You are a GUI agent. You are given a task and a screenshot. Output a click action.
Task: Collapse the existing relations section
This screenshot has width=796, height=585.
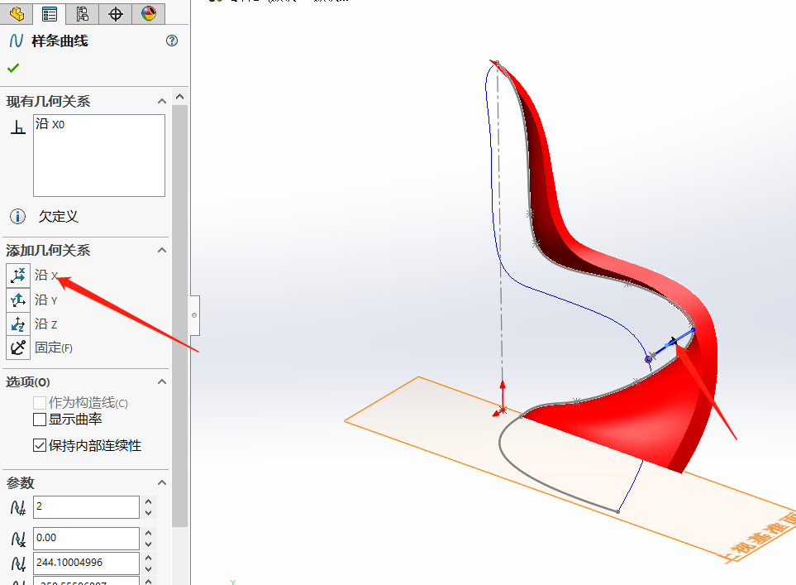click(162, 101)
